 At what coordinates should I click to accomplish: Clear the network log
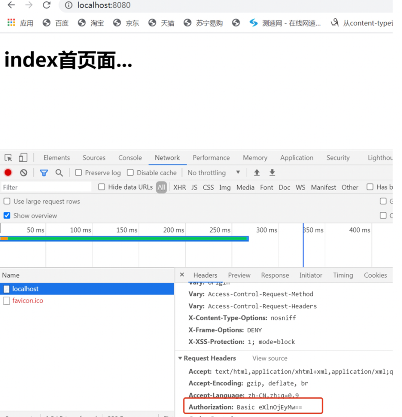pos(23,173)
